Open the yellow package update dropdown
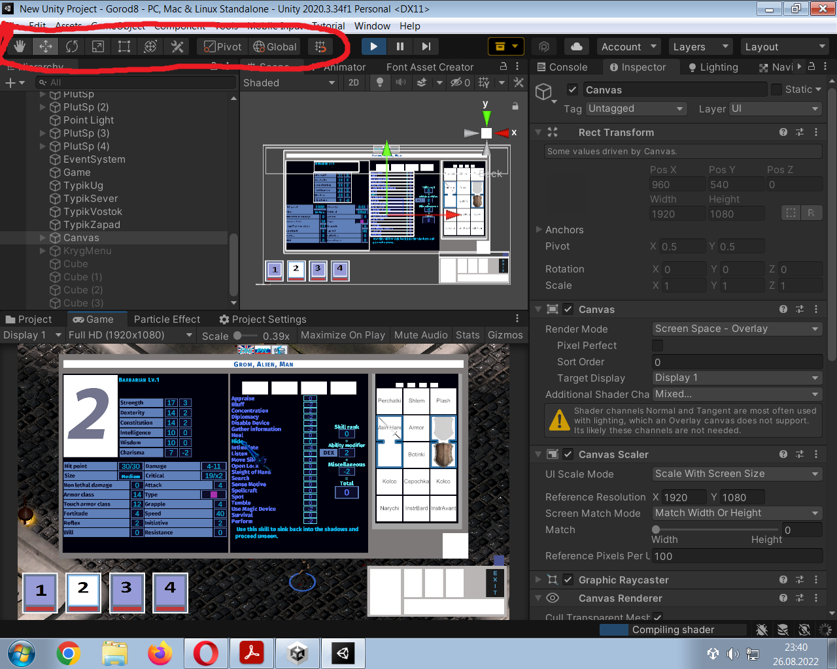Screen dimensions: 837x669 point(506,46)
